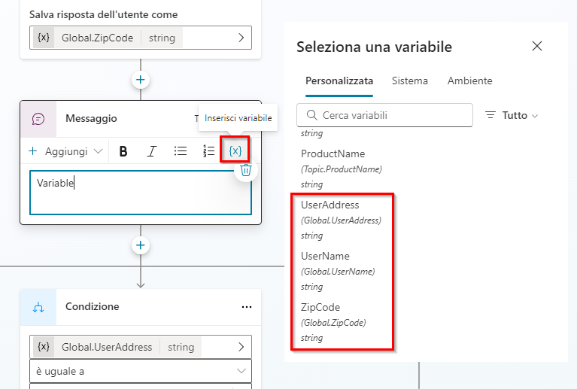Add a node with plus below Messaggio

coord(141,245)
